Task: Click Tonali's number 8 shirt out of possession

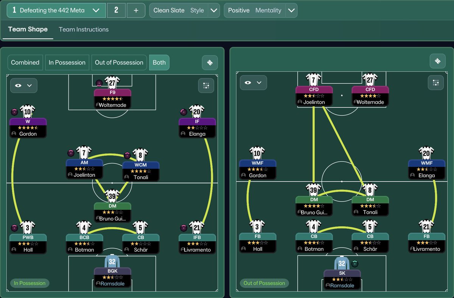Action: (x=370, y=190)
